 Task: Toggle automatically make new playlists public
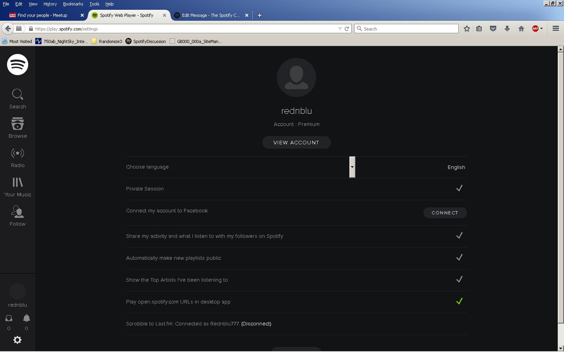pos(459,258)
